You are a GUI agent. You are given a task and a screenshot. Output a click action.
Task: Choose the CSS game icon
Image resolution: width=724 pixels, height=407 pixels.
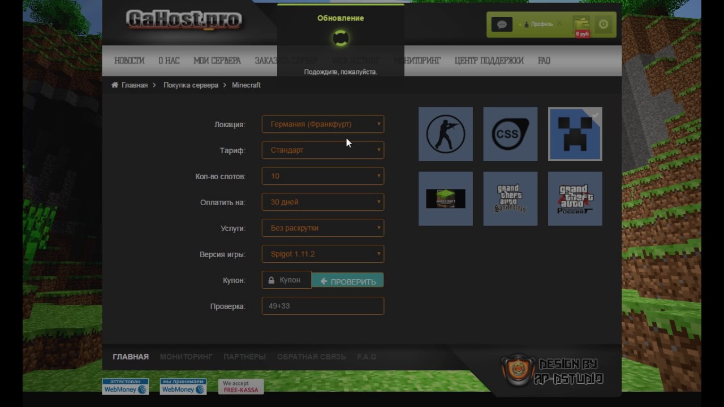pyautogui.click(x=510, y=134)
